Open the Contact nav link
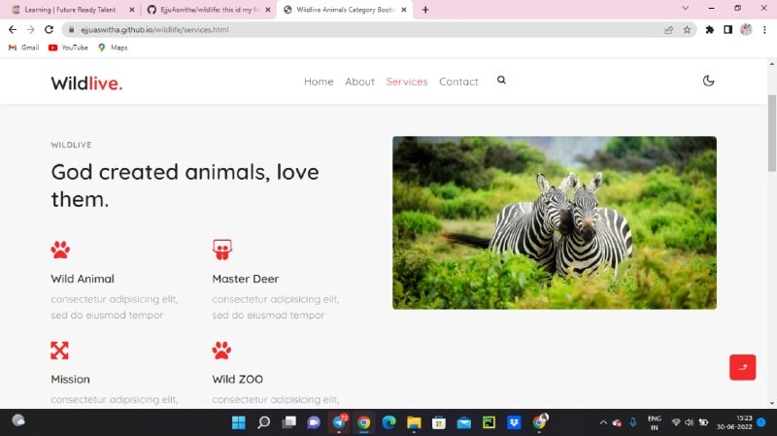The height and width of the screenshot is (436, 777). click(458, 82)
